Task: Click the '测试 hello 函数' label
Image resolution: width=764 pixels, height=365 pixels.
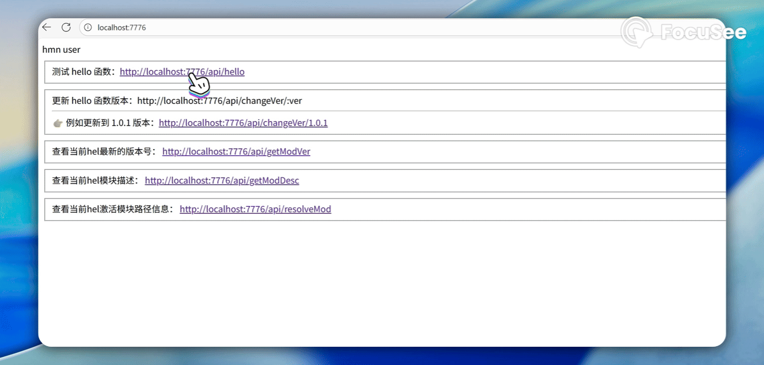Action: tap(84, 72)
